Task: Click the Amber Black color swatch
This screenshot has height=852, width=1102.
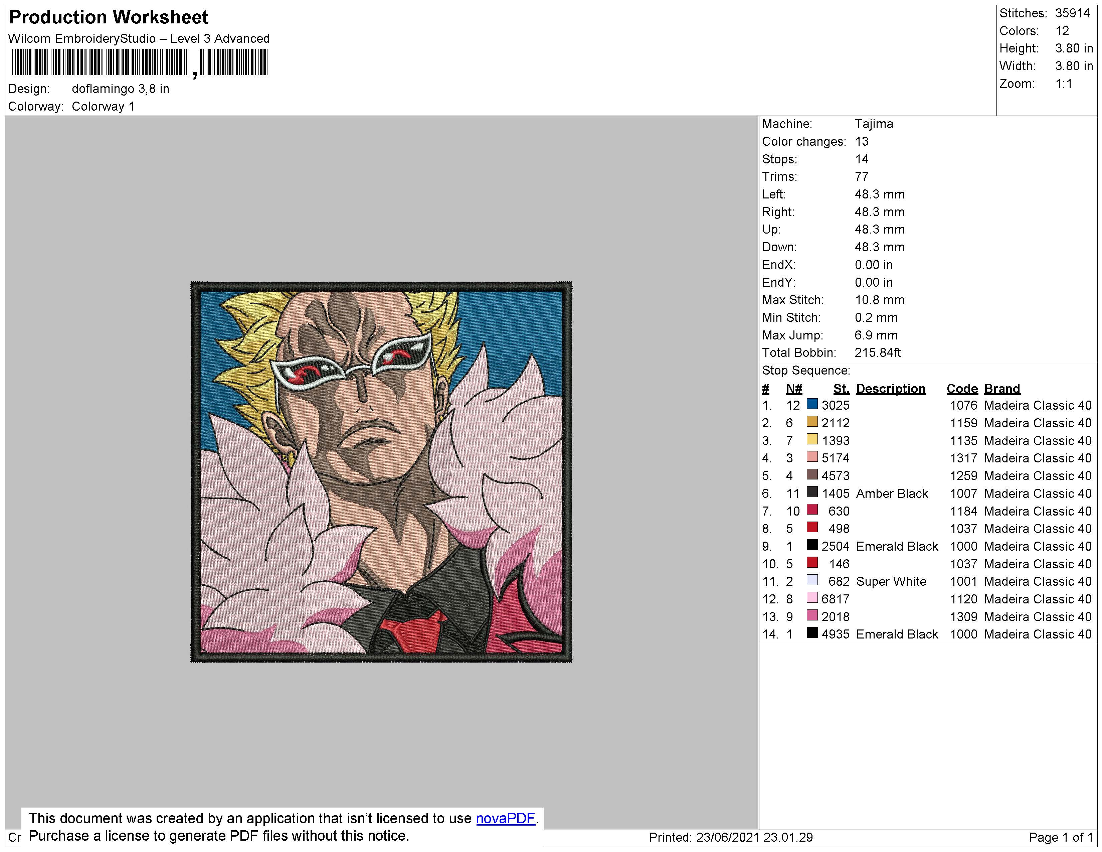Action: pyautogui.click(x=812, y=492)
